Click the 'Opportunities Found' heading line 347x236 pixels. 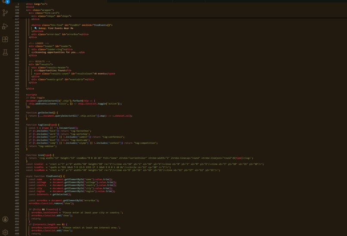[53, 70]
